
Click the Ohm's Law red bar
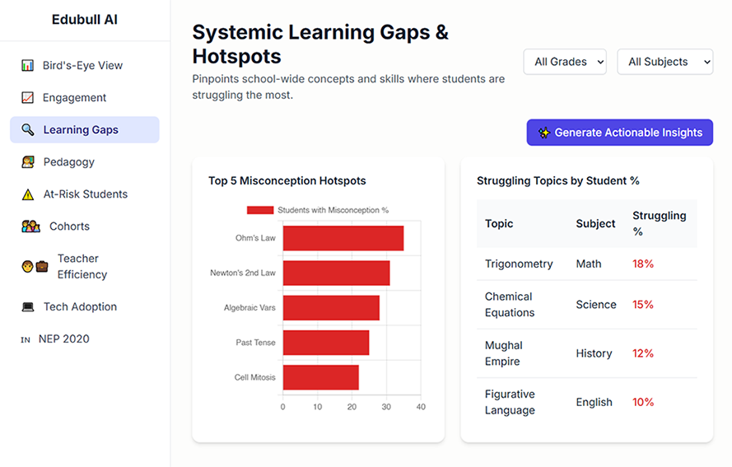pos(343,238)
